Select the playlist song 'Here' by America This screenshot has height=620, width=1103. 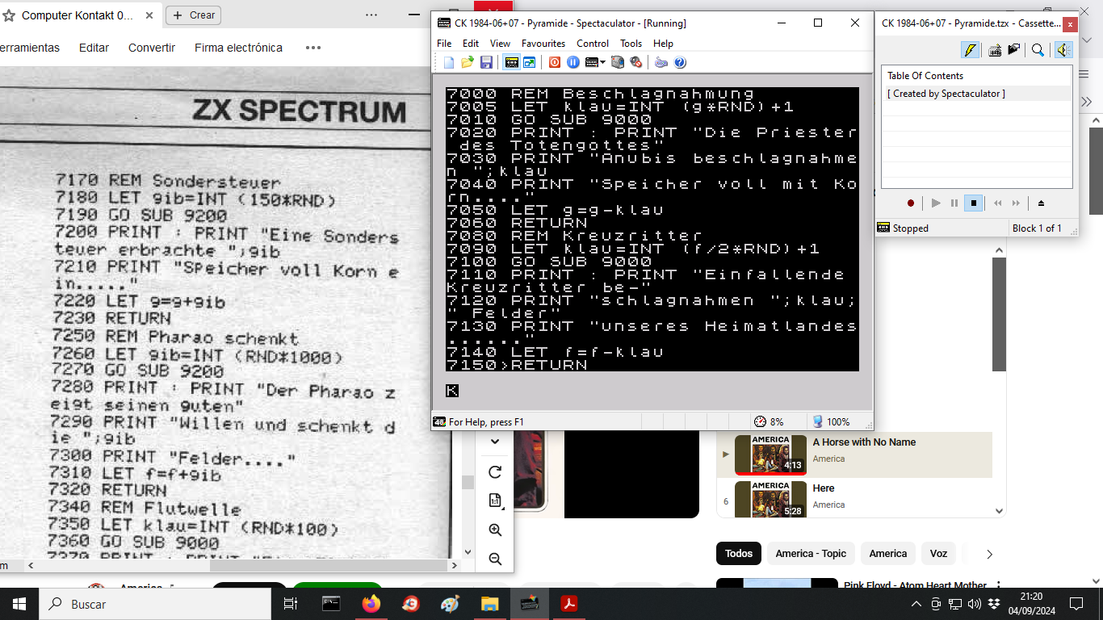coord(854,500)
